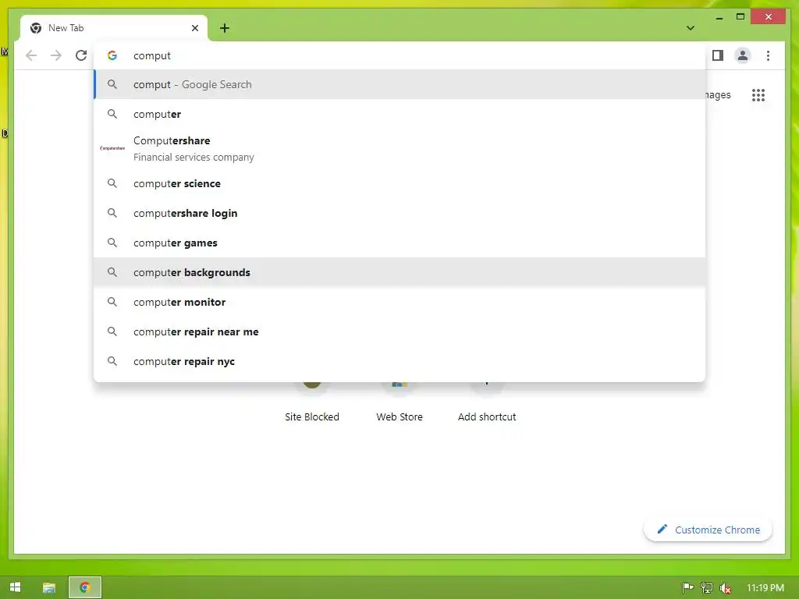Click the browser forward arrow

tap(56, 55)
